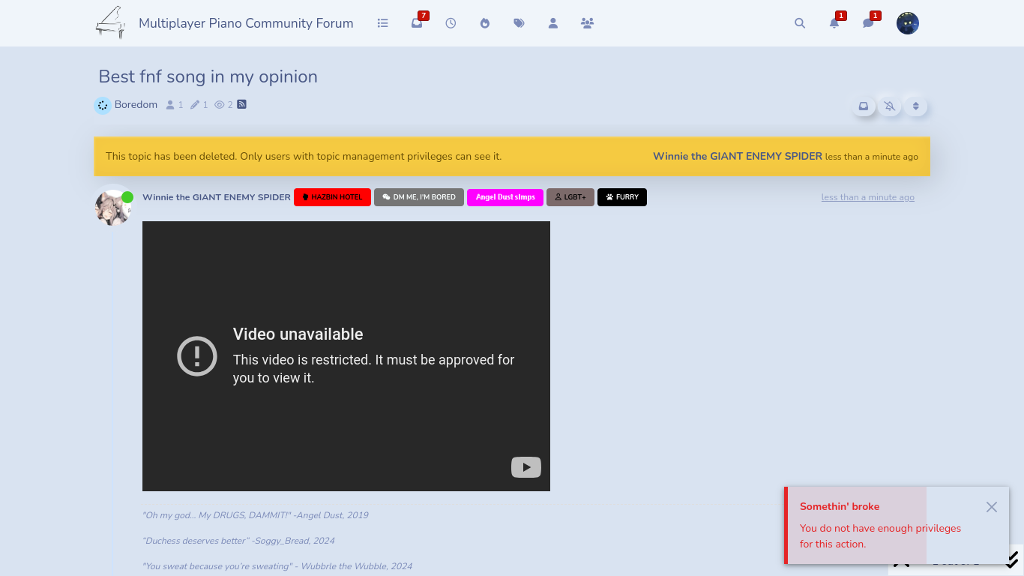Click the Angel Dust 2019 signature quote

point(256,515)
